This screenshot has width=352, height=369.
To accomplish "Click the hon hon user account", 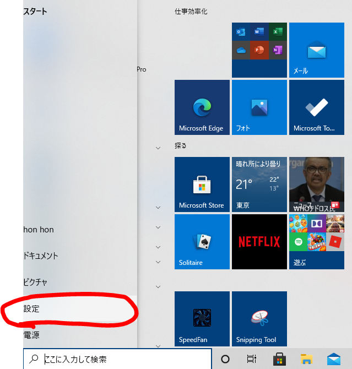I will [x=80, y=230].
